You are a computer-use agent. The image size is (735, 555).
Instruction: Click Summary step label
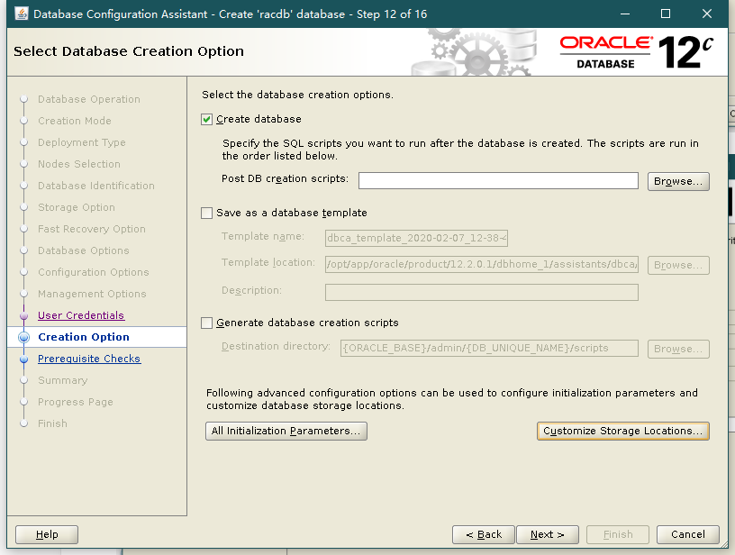tap(63, 380)
